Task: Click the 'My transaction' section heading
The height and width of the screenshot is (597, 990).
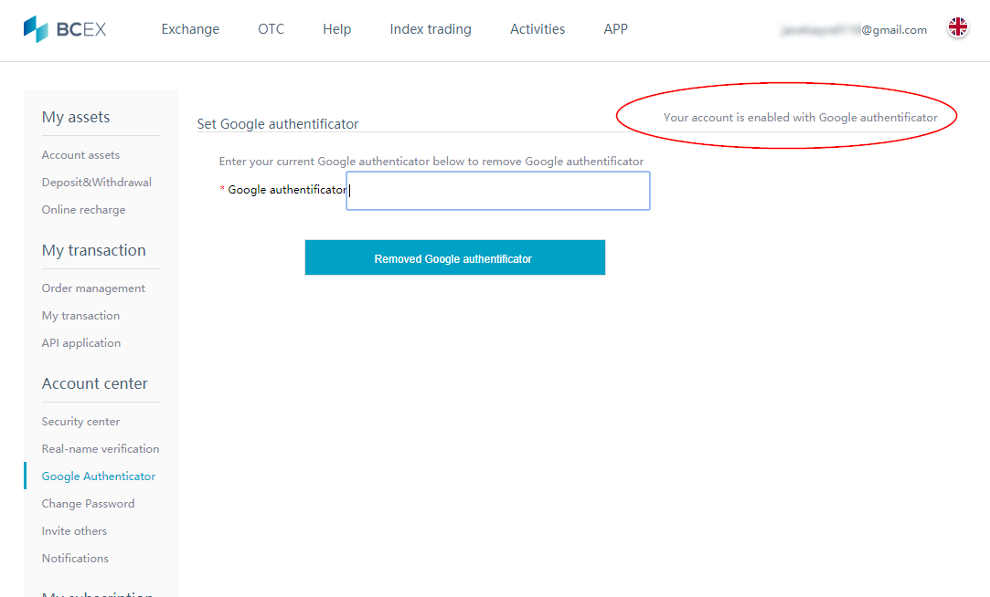Action: [x=93, y=250]
